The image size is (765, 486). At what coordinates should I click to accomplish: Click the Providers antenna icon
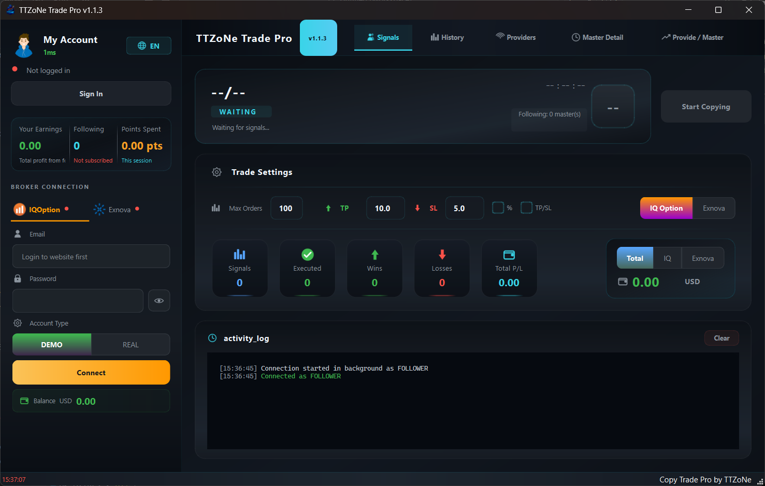(500, 37)
